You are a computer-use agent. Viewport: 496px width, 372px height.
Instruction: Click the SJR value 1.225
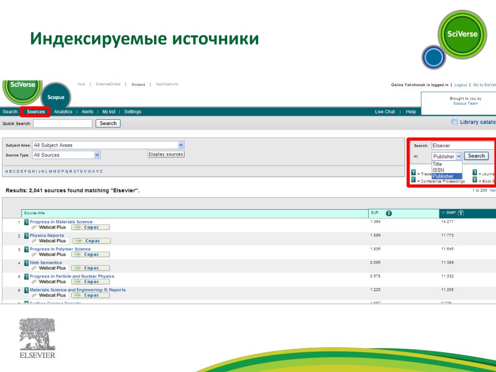[375, 290]
